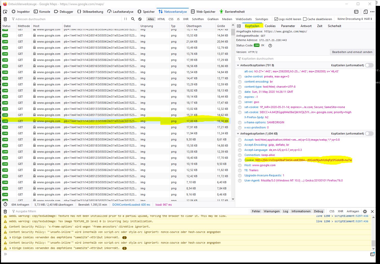Filter requests by Sonstiges
Viewport: 380px width, 264px height.
[262, 19]
